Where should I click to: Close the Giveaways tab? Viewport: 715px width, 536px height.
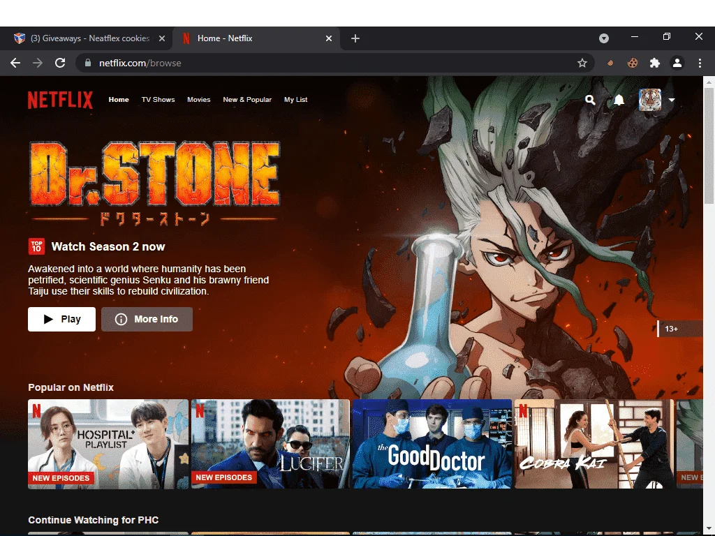161,39
